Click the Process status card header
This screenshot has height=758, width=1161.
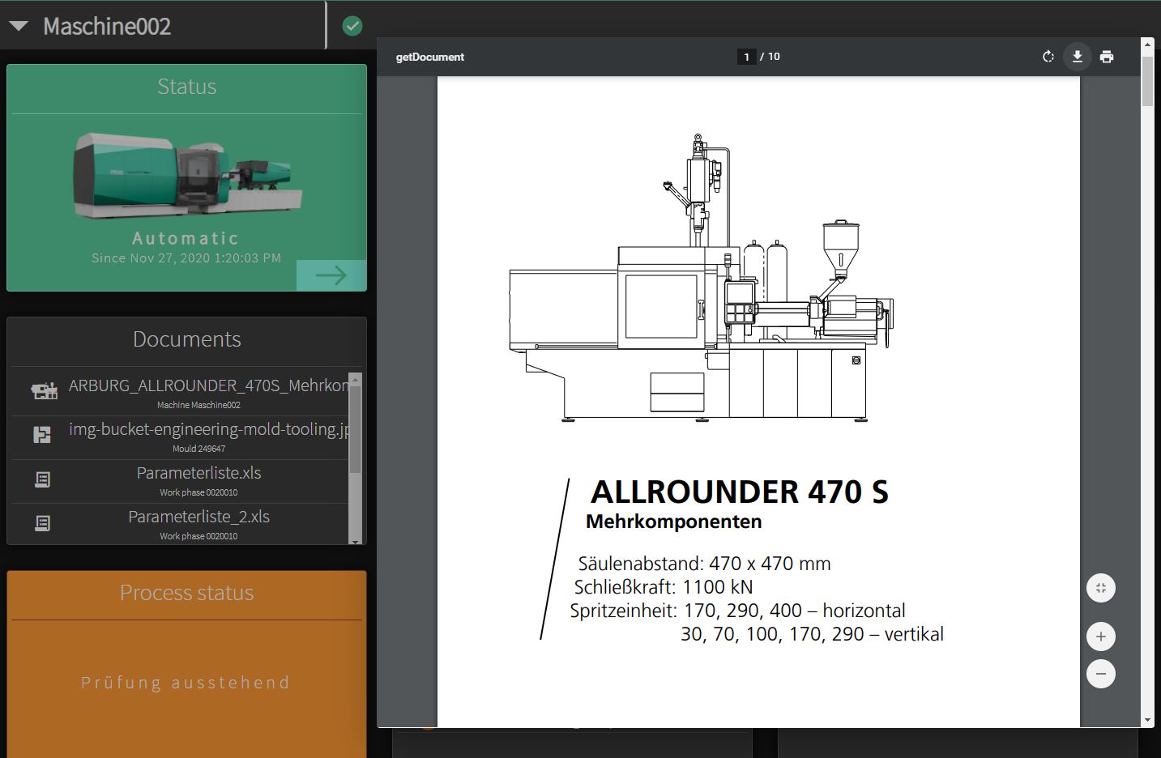click(x=186, y=593)
